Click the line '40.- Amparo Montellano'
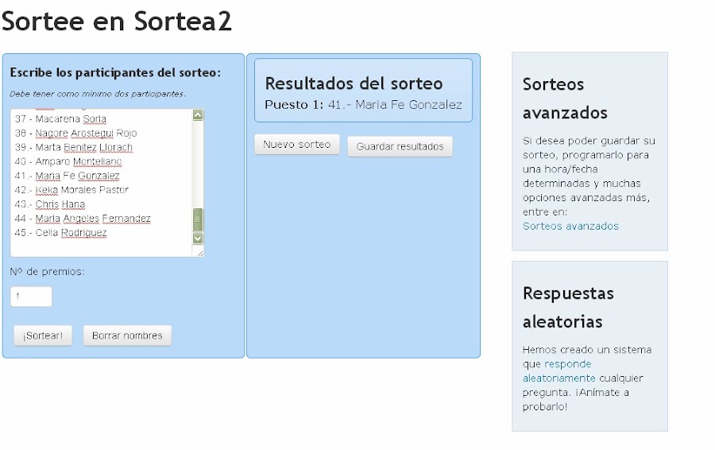This screenshot has width=715, height=450. pyautogui.click(x=68, y=161)
